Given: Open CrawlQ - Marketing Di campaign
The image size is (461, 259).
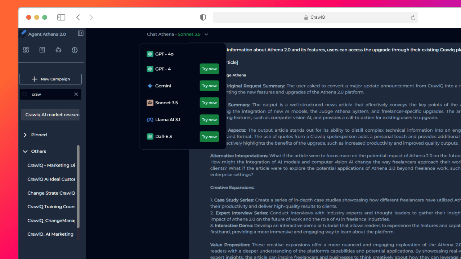Looking at the screenshot, I should tap(51, 165).
